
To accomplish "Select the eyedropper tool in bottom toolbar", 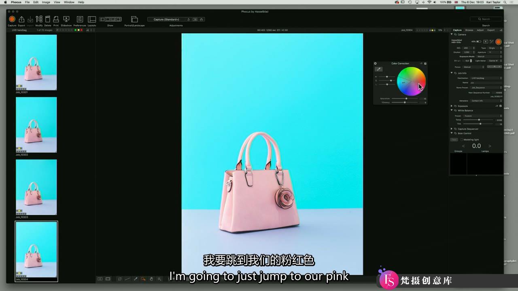I will [x=136, y=279].
